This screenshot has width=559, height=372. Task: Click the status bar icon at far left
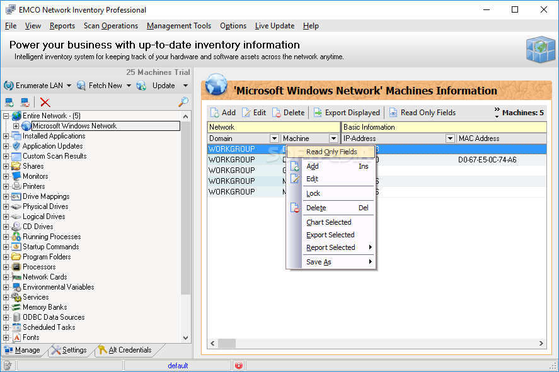click(8, 365)
